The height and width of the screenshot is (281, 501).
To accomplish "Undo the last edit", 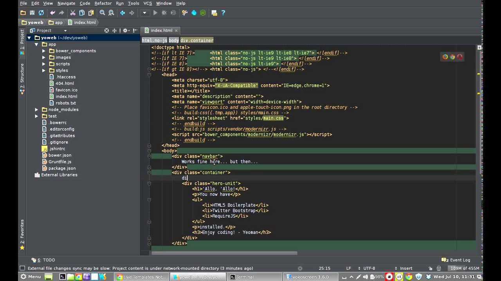I will coord(52,13).
